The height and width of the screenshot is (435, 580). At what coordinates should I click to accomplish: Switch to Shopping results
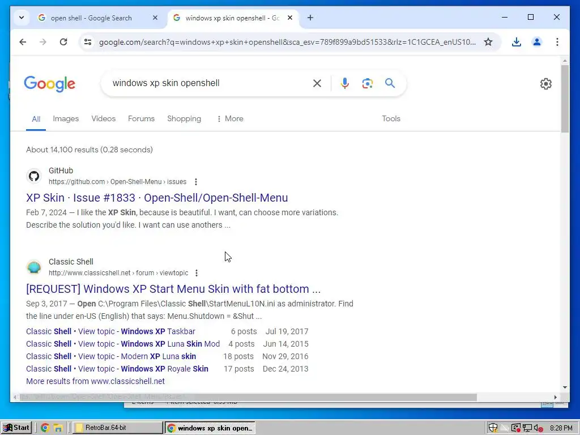[184, 119]
